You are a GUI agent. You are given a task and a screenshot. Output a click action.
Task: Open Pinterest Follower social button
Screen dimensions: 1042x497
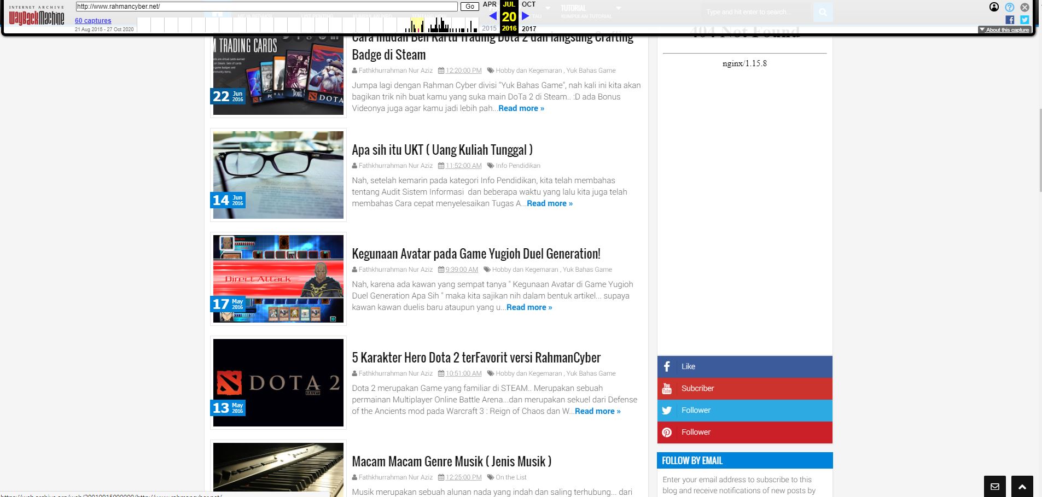(x=744, y=432)
